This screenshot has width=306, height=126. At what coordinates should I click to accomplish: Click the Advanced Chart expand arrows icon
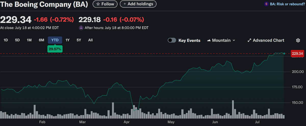click(249, 40)
